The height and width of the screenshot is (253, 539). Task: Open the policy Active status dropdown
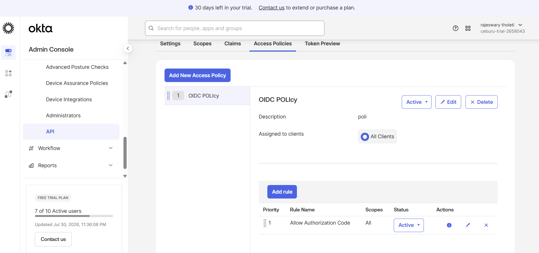[x=416, y=102]
